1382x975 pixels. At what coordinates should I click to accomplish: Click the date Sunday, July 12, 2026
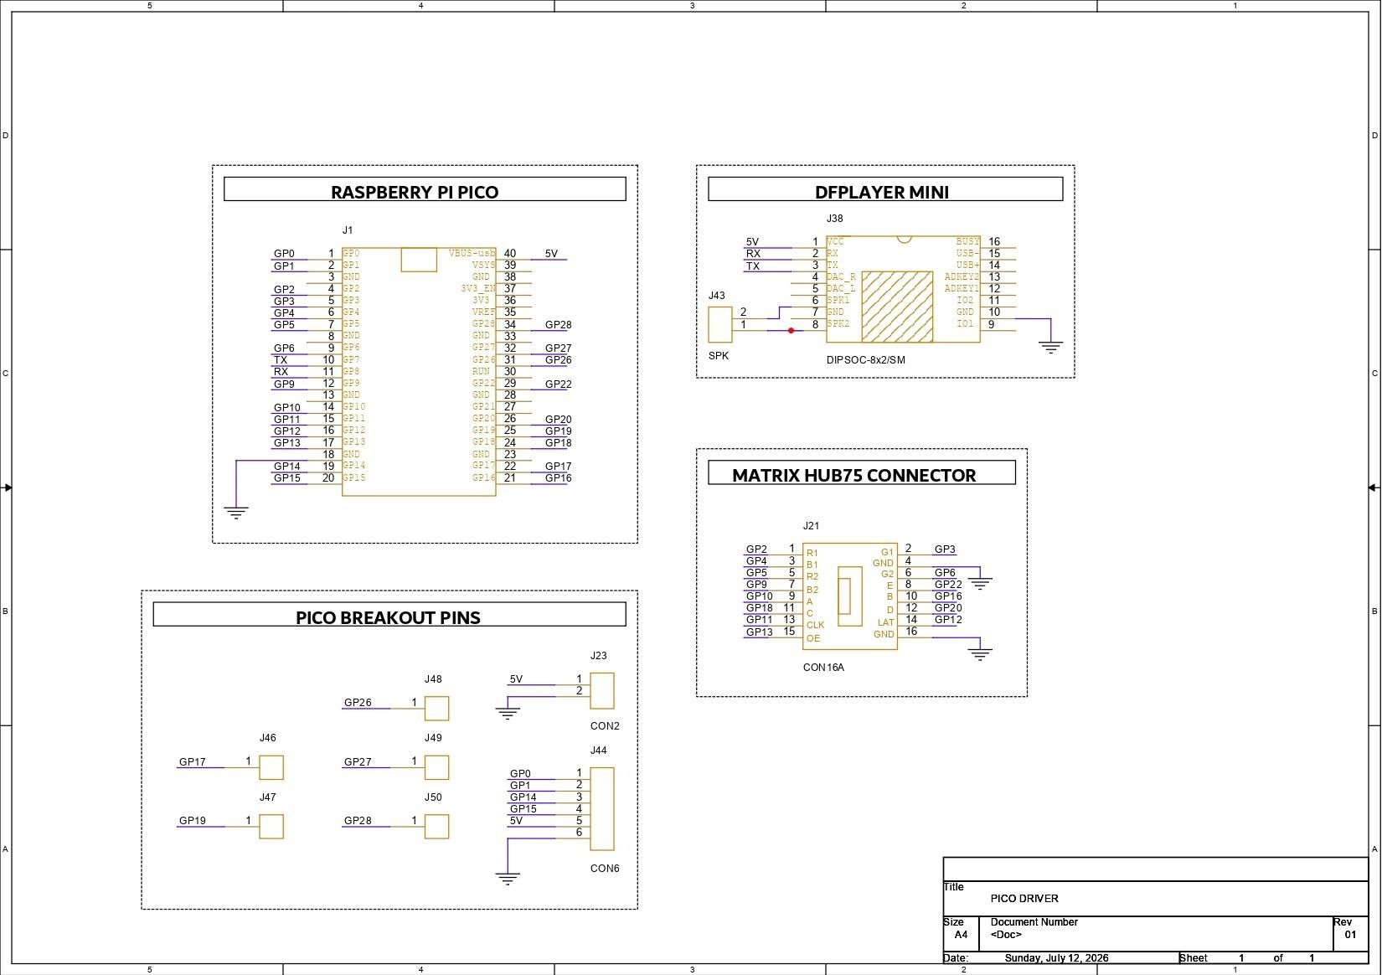click(1057, 958)
